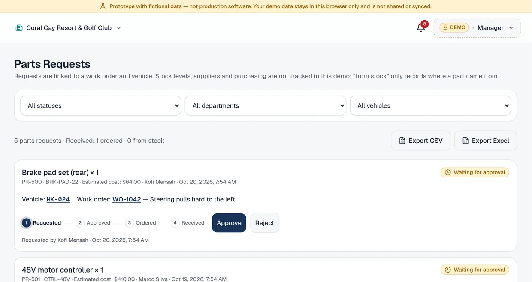This screenshot has height=282, width=532.
Task: Reject the Brake pad set request
Action: [x=265, y=223]
